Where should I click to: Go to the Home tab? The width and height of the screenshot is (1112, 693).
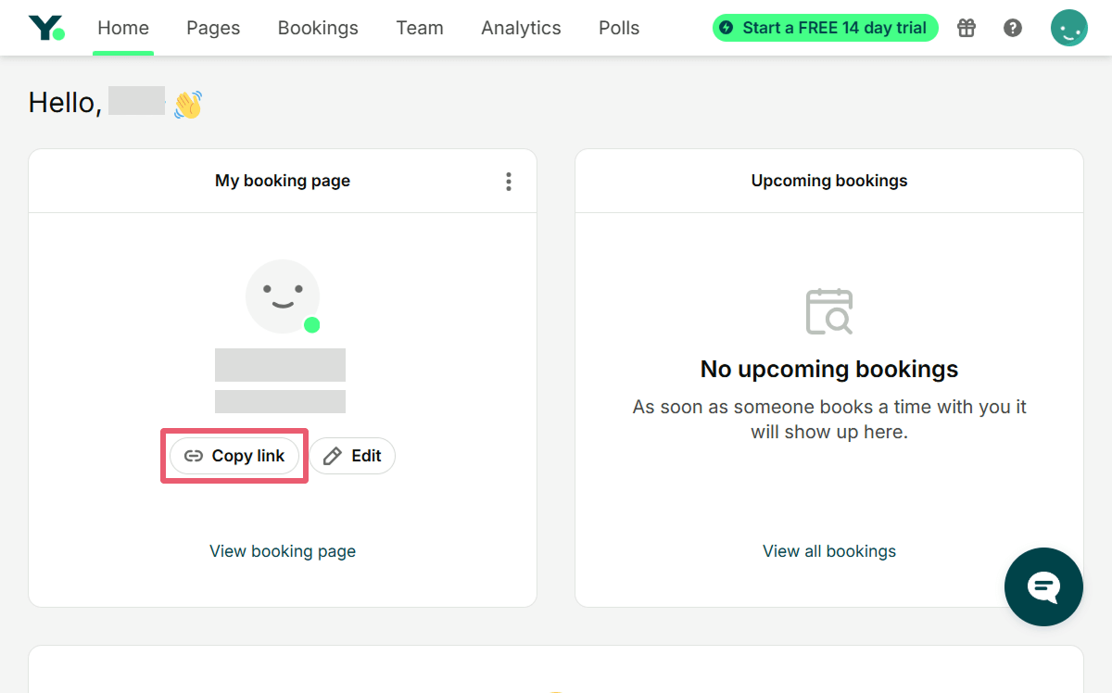[x=123, y=28]
